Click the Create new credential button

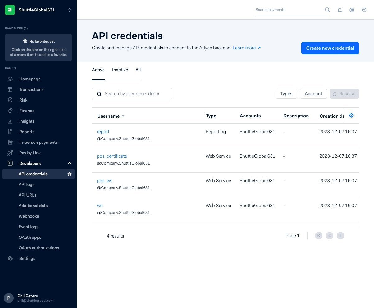[x=330, y=48]
